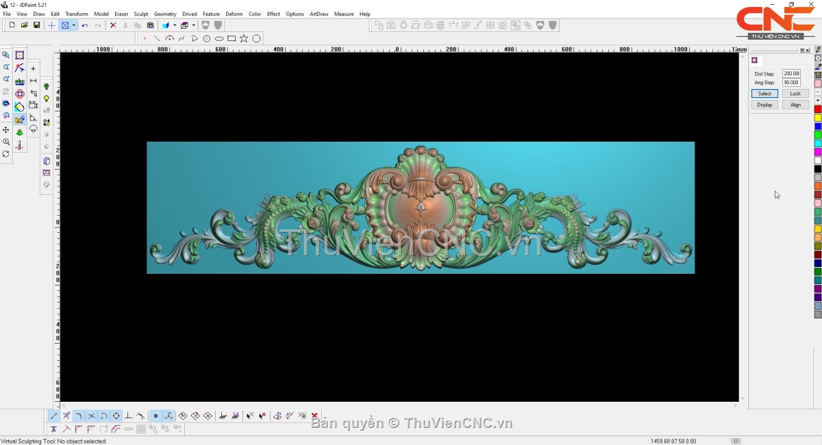This screenshot has height=445, width=822.
Task: Open the Geometry menu
Action: (165, 14)
